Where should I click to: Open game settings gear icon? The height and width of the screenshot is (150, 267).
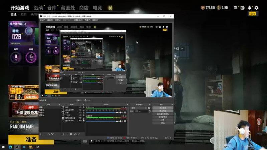256,8
